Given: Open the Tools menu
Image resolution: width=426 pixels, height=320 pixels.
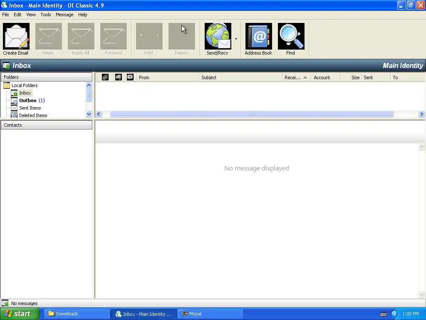Looking at the screenshot, I should tap(46, 15).
